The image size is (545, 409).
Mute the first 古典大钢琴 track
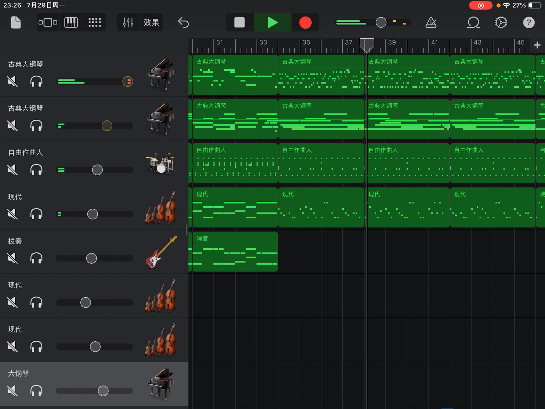tap(12, 82)
